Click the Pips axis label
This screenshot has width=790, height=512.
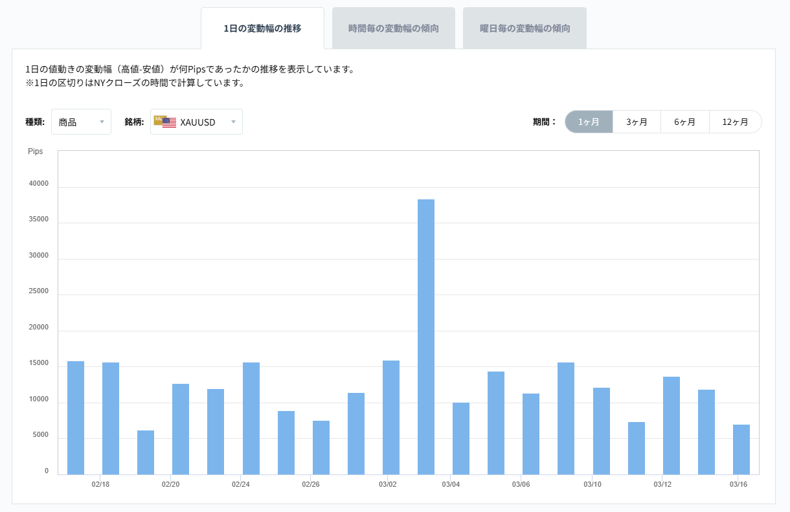click(x=35, y=151)
